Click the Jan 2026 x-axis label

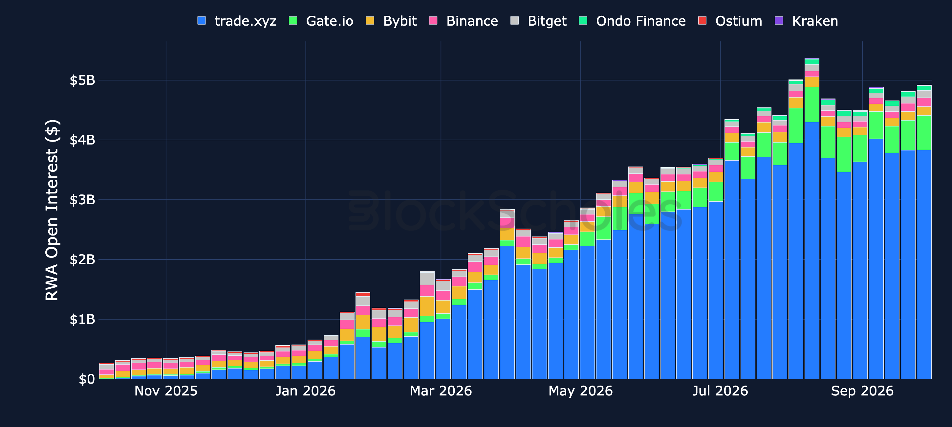306,391
